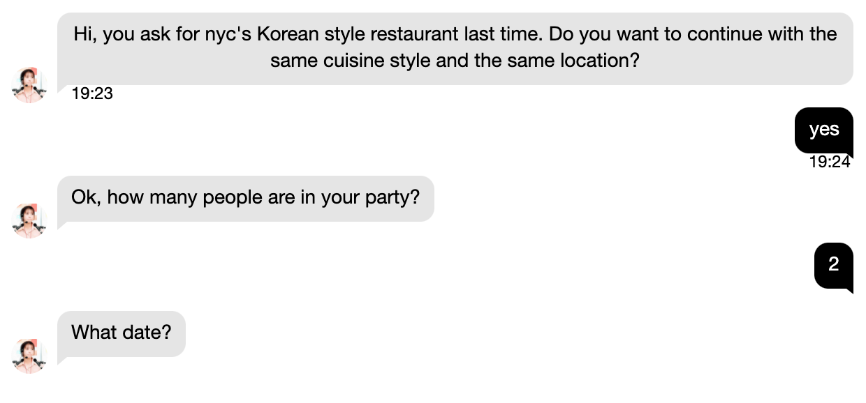
Task: Click "Ok," at the start of the party question
Action: click(x=86, y=197)
